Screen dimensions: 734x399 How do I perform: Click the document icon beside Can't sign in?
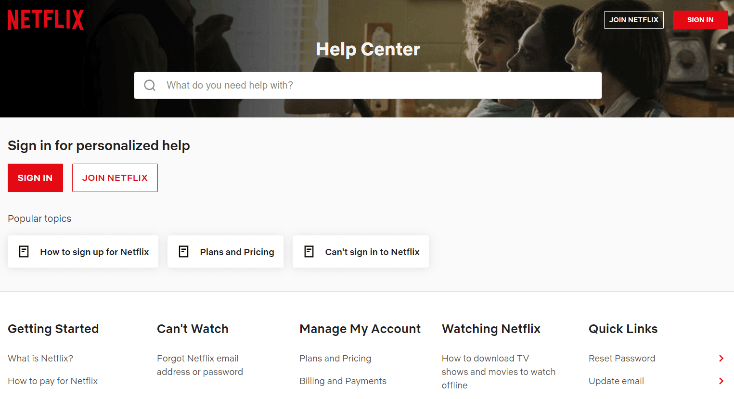[309, 251]
